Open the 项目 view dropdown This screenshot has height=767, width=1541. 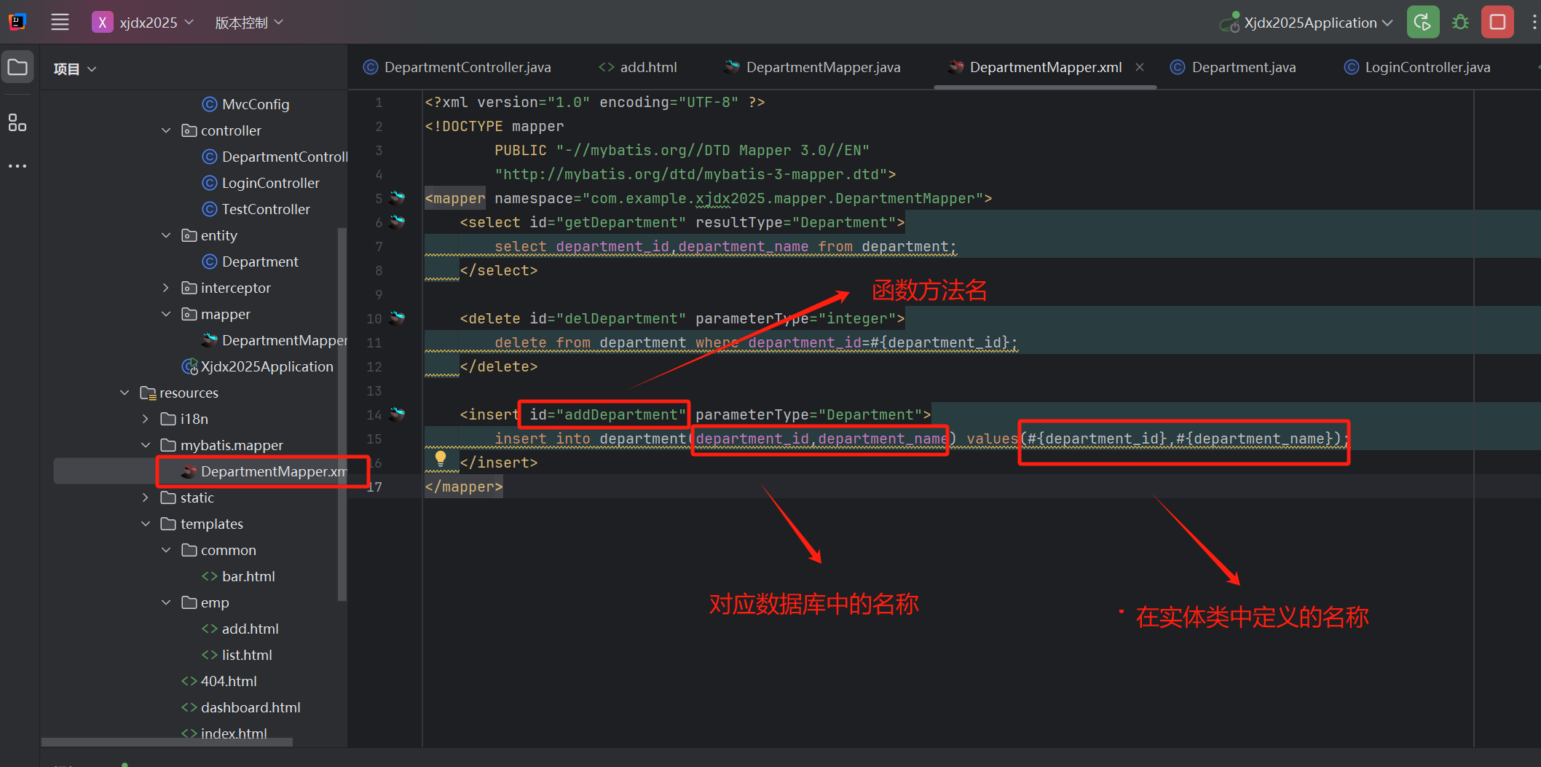tap(74, 68)
